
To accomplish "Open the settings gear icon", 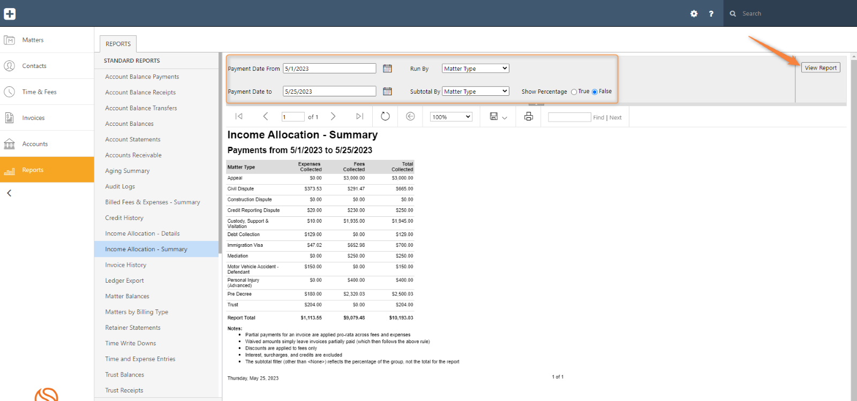I will (694, 14).
